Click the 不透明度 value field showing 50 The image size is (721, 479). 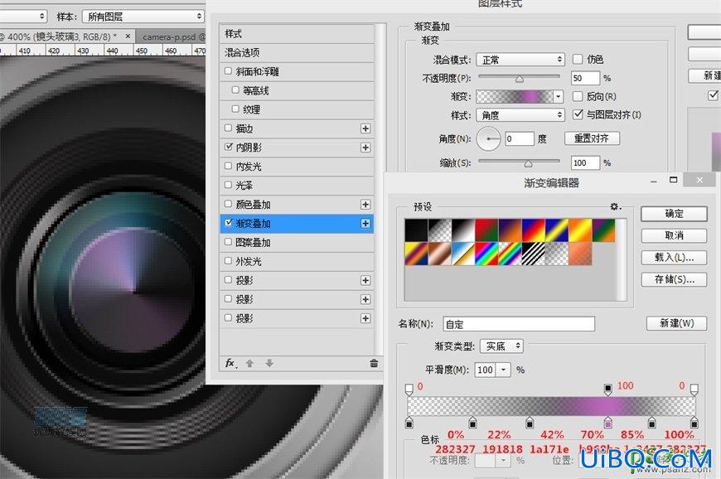(x=585, y=78)
